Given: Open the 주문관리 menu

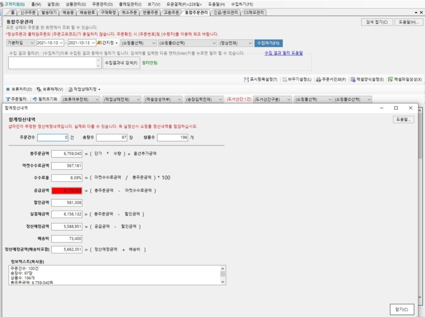Looking at the screenshot, I should tap(102, 4).
